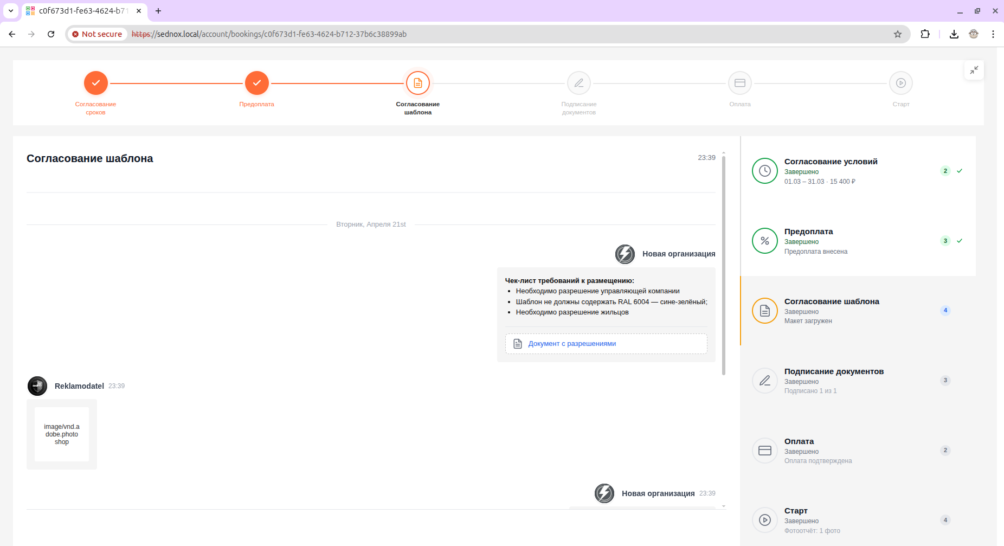Viewport: 1004px width, 546px height.
Task: Open the image/vnd.adobe.photoshop attachment thumbnail
Action: [x=62, y=434]
